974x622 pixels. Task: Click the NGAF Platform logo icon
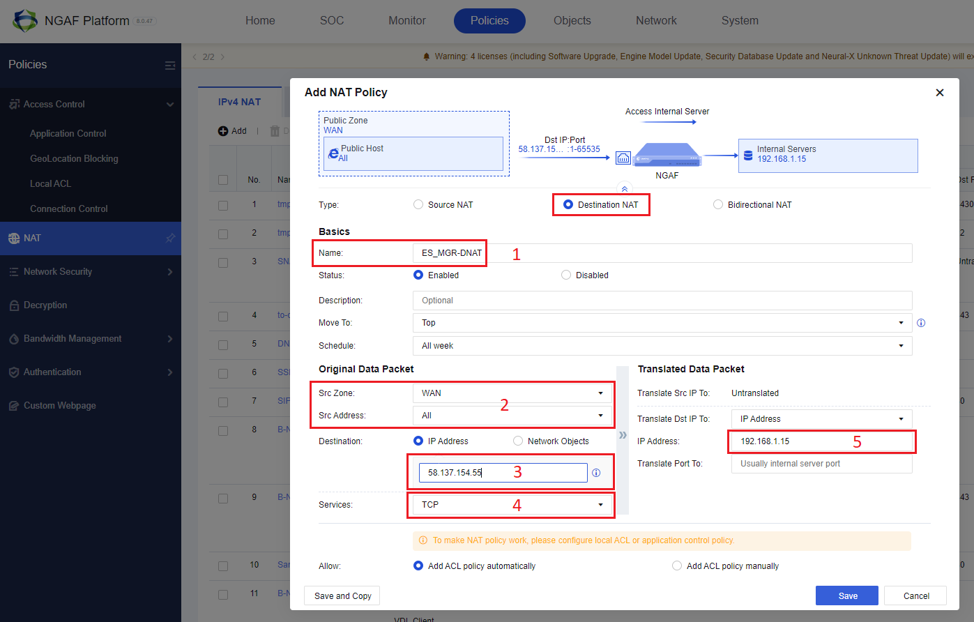(25, 21)
